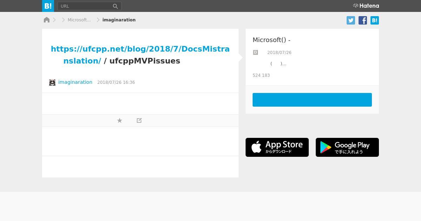Click the entry site favicon
This screenshot has height=221, width=421.
pos(255,52)
